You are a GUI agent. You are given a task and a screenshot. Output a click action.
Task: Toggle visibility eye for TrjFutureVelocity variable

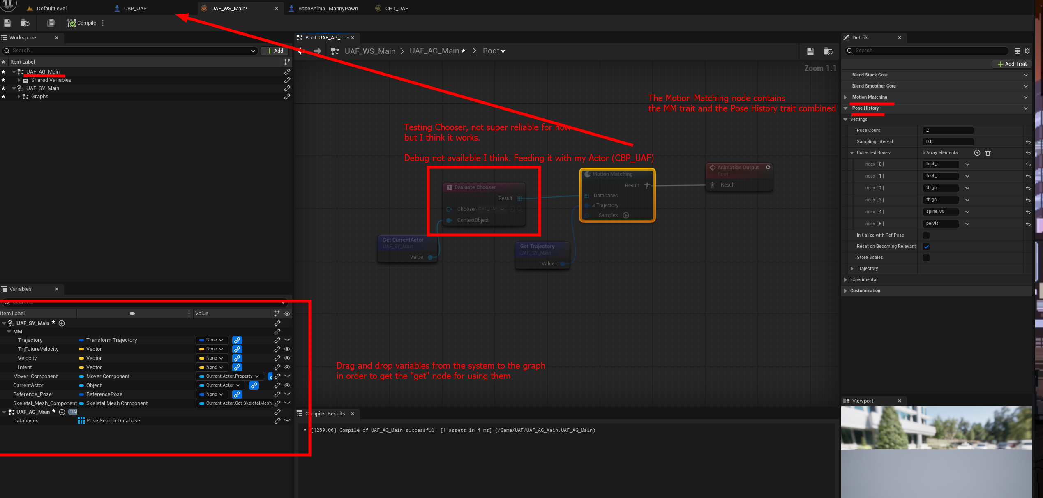point(287,349)
